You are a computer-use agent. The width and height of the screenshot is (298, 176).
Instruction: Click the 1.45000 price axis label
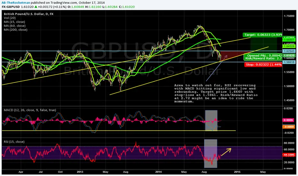[x=289, y=100]
